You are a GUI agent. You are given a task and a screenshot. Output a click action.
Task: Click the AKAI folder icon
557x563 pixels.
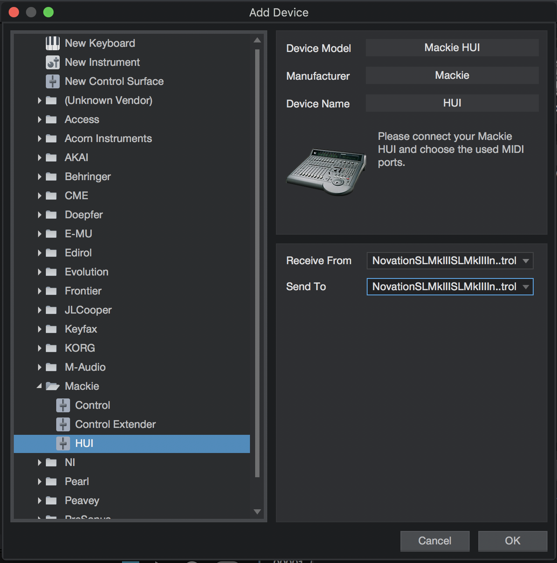point(51,158)
